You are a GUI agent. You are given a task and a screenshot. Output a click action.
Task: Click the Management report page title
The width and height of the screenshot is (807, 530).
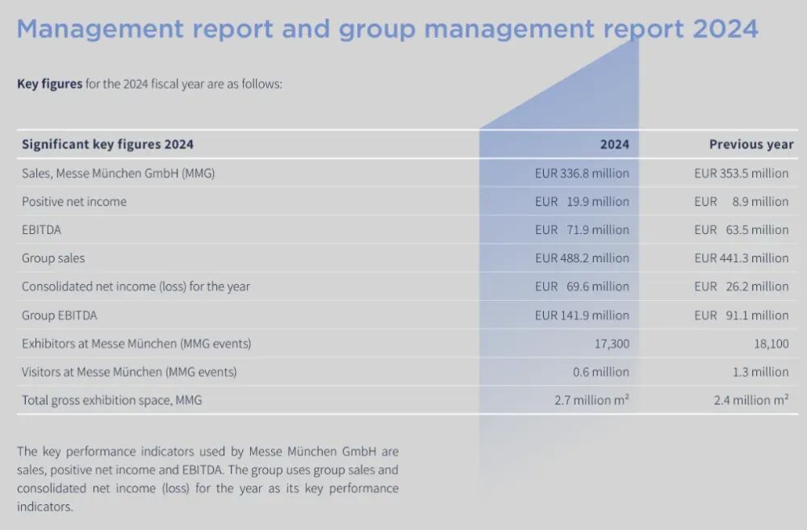click(x=387, y=29)
